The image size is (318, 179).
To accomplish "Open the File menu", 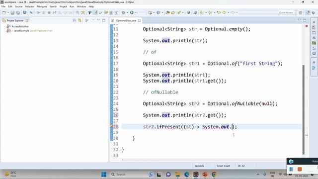I will pyautogui.click(x=3, y=6).
